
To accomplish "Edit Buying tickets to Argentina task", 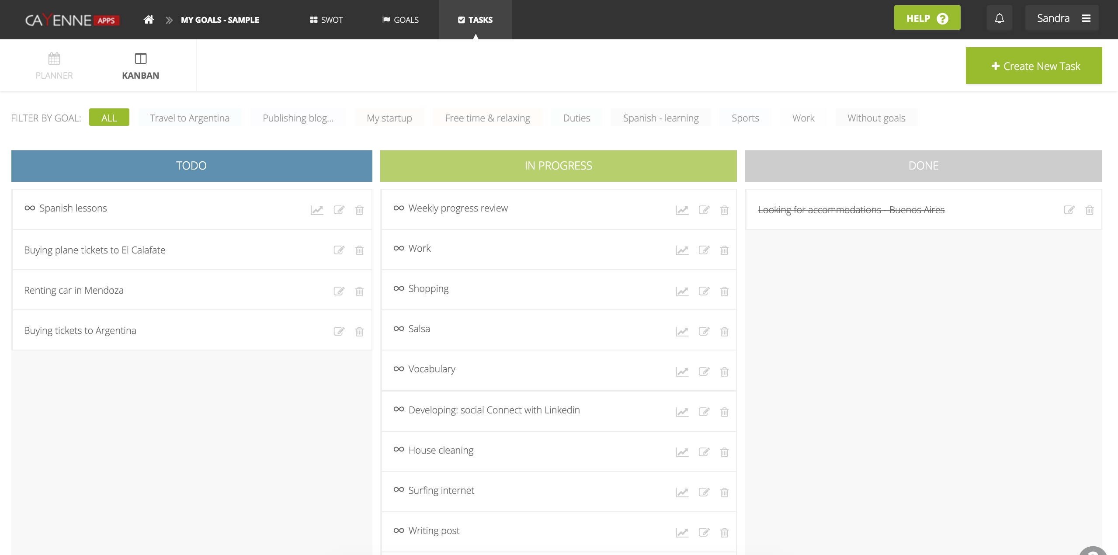I will point(339,332).
